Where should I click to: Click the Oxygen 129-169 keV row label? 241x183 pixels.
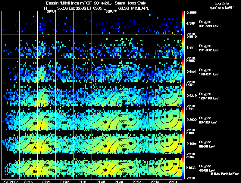click(208, 96)
